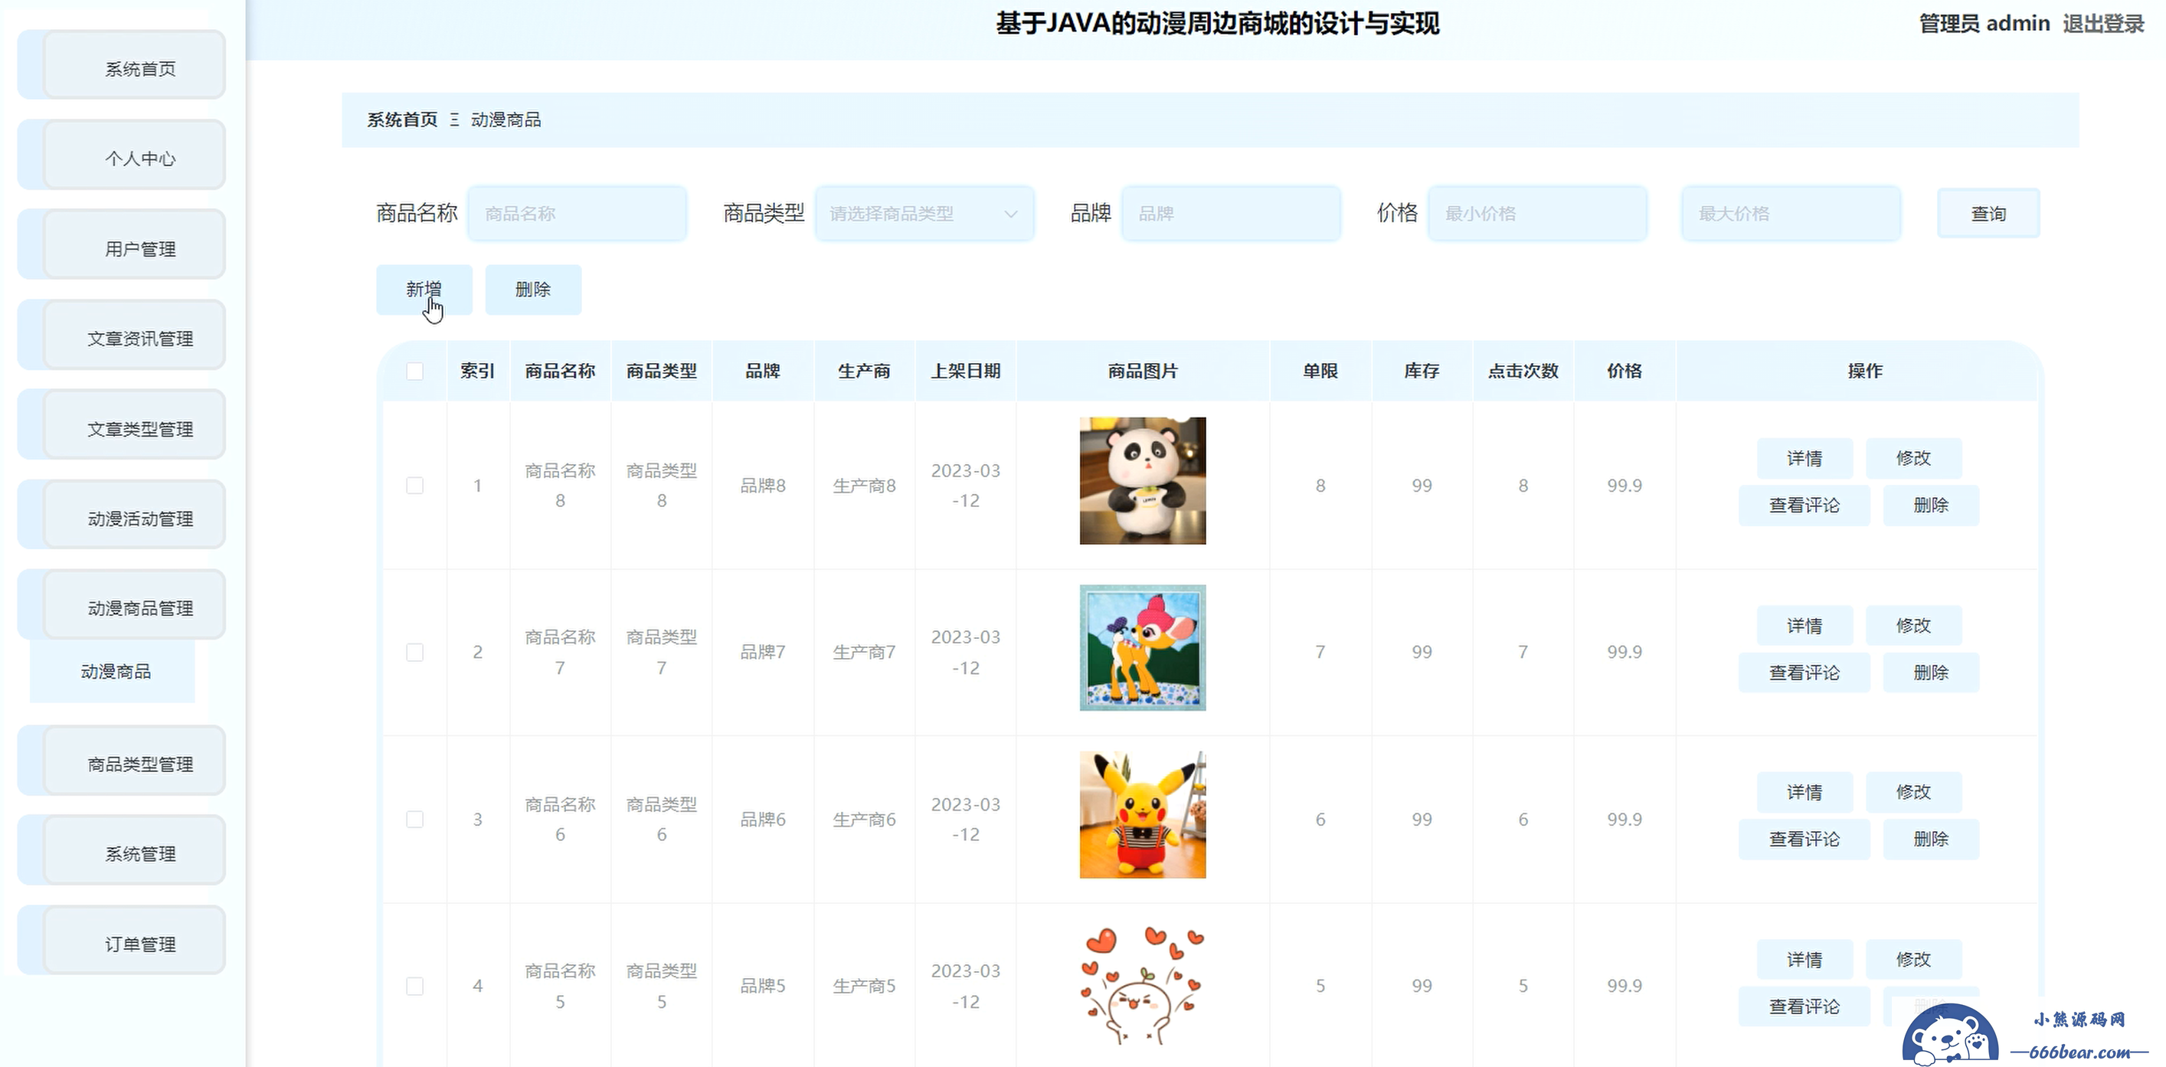This screenshot has width=2166, height=1067.
Task: Click 查看评论 for 商品名称5 row
Action: [1804, 1006]
